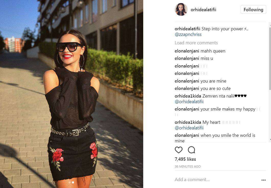Toggle the Following button
Viewport: 271px width, 188px height.
253,10
